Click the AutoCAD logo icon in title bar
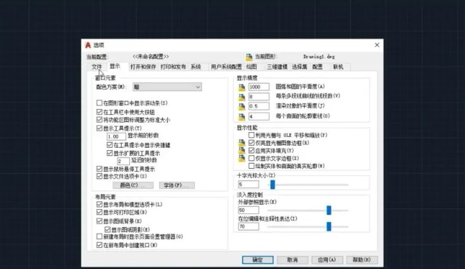Viewport: 465px width, 269px height. pos(88,45)
